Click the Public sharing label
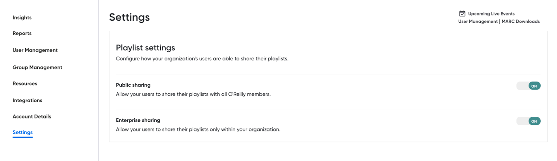This screenshot has height=161, width=557. click(x=133, y=85)
